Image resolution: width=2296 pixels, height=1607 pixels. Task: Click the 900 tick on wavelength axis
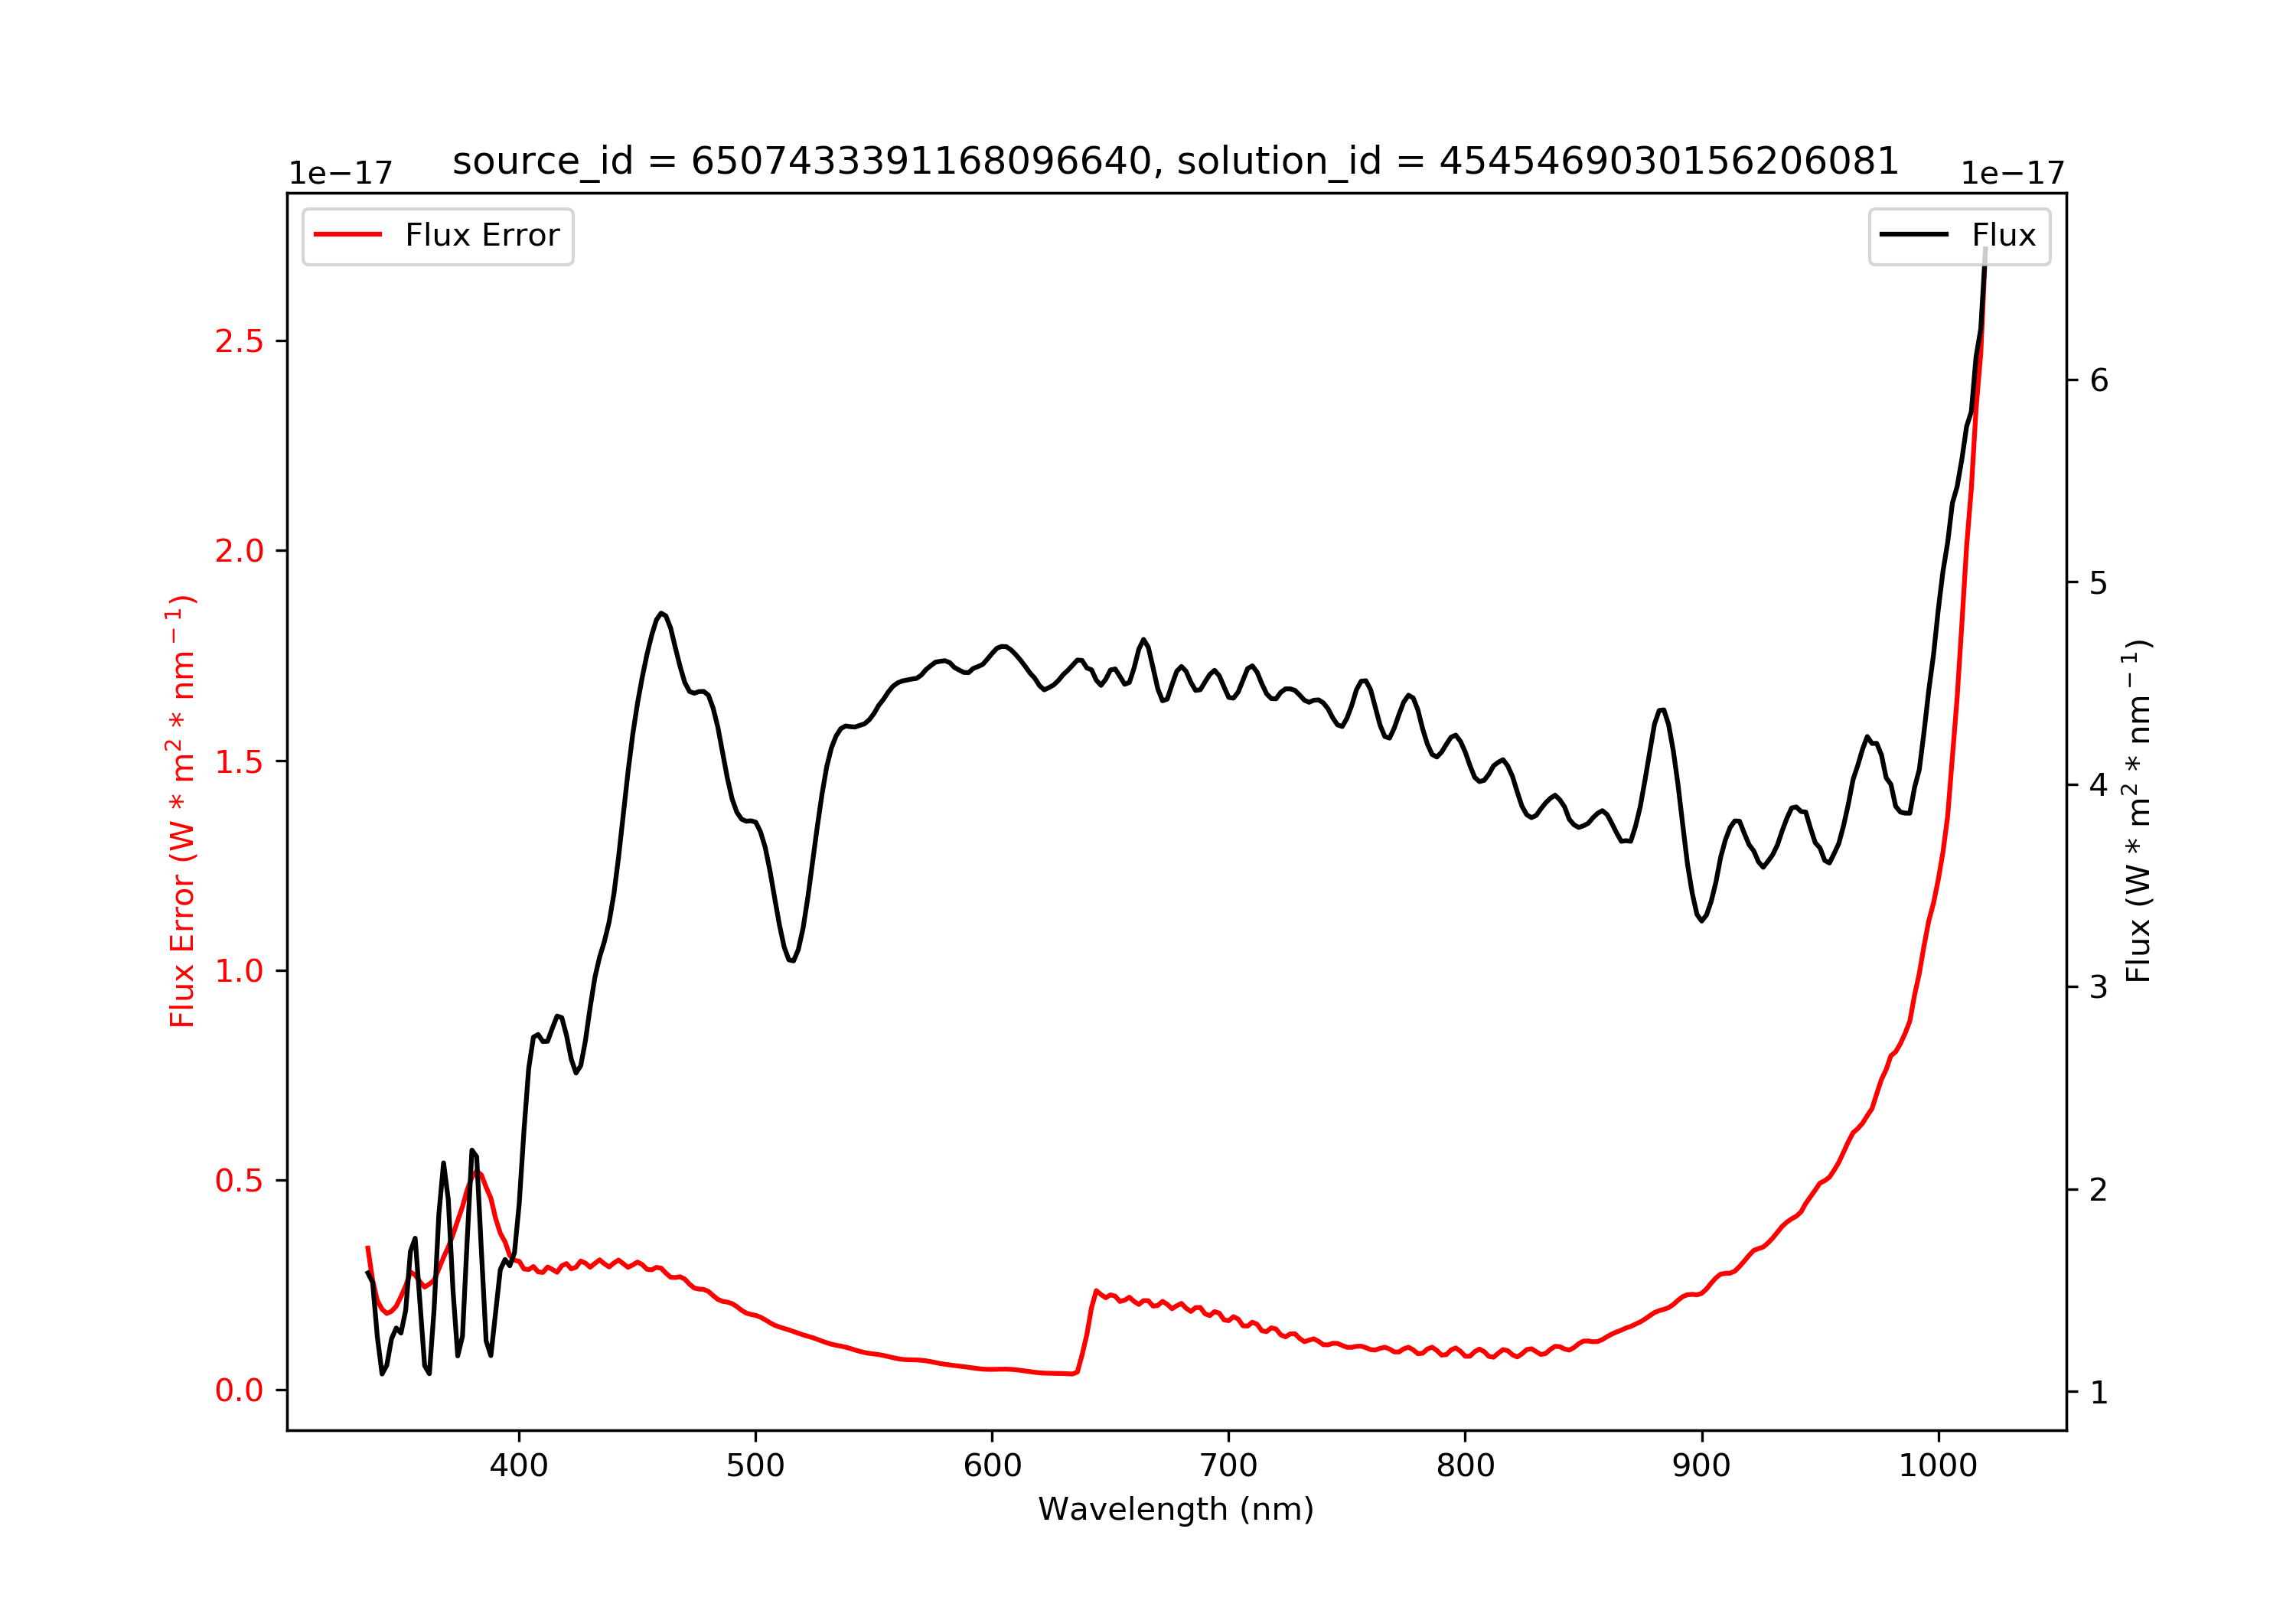[1701, 1466]
